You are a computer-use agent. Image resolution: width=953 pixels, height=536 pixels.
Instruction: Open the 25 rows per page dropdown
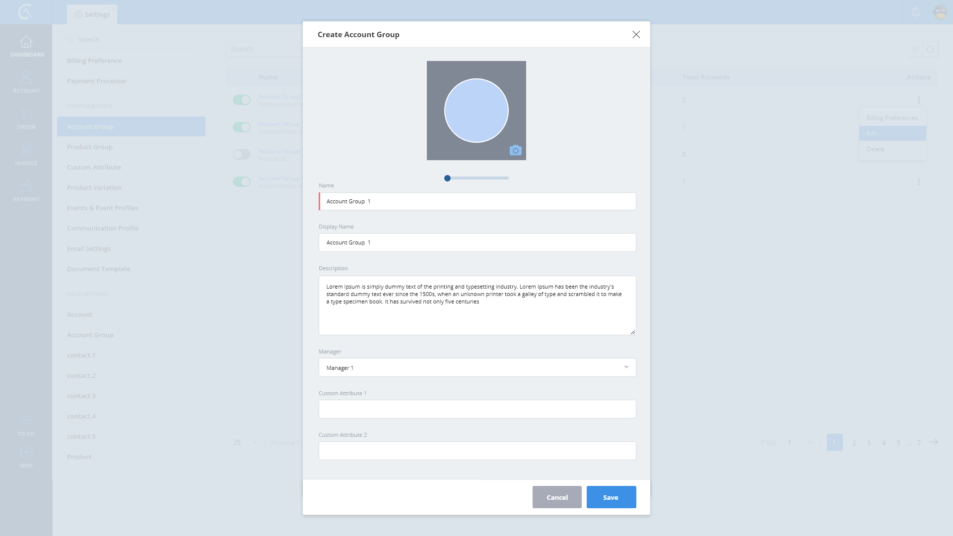[x=245, y=442]
